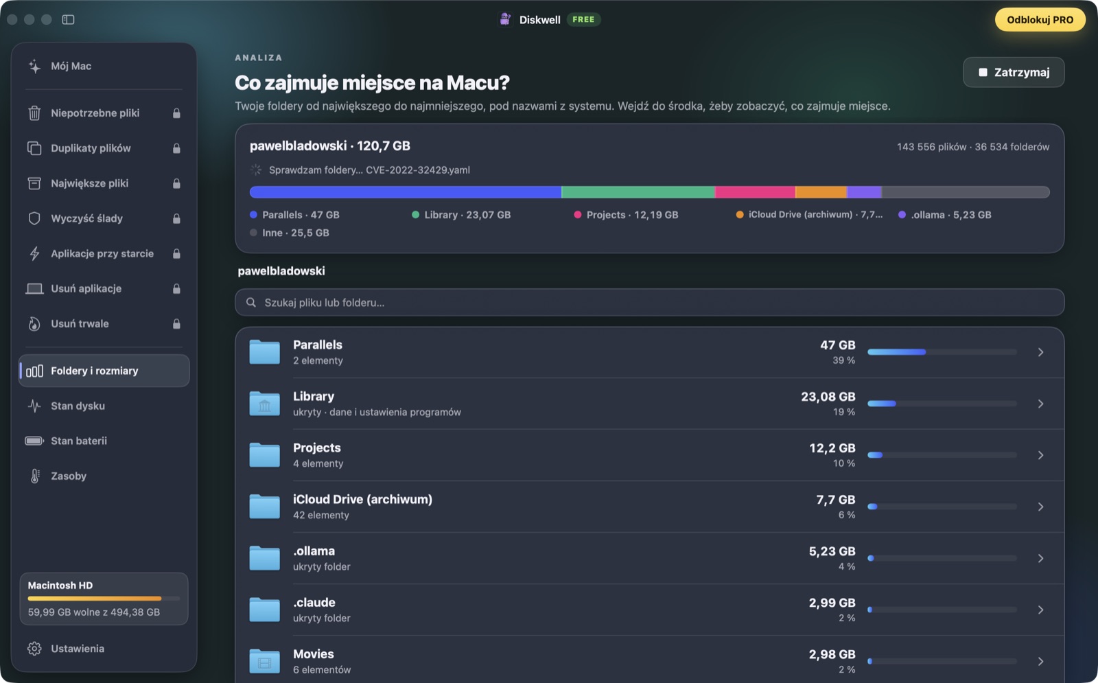
Task: Click the shield icon for Wyczyść ślady
Action: pyautogui.click(x=34, y=218)
